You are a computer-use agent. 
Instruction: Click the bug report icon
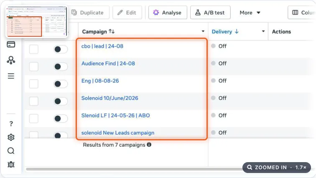[11, 165]
